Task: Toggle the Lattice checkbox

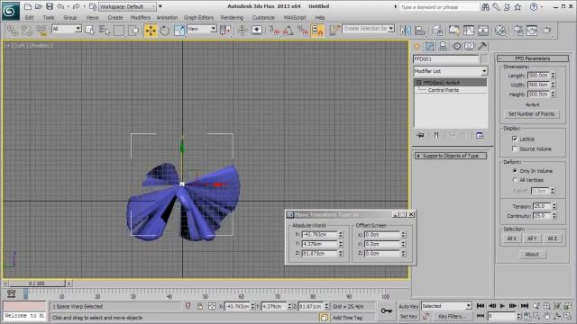Action: [515, 139]
